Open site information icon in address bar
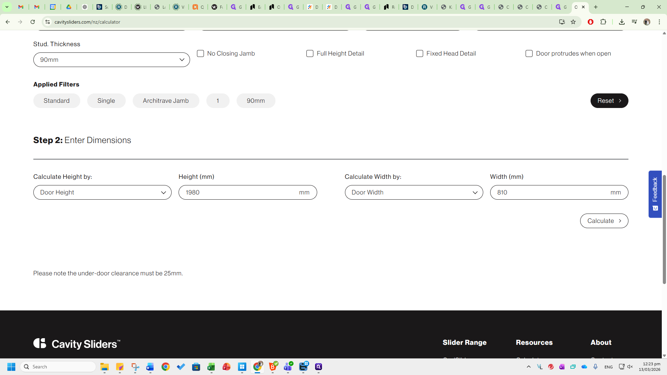Image resolution: width=667 pixels, height=375 pixels. pos(48,22)
